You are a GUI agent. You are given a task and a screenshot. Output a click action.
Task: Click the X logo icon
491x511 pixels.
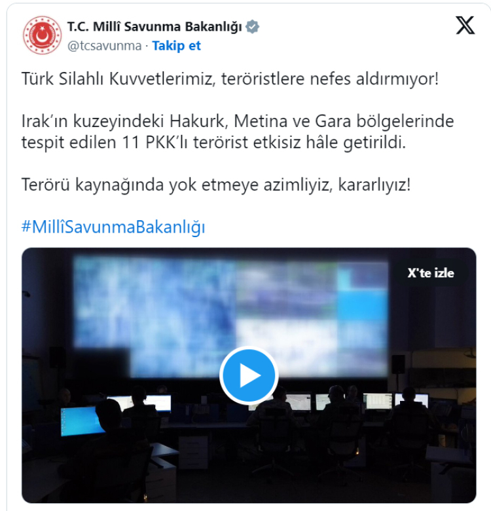465,26
